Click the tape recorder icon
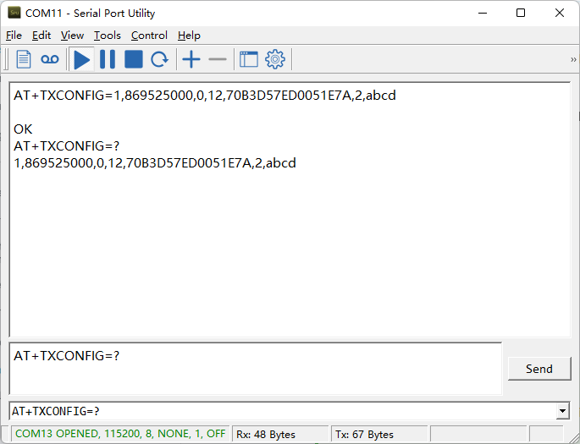Screen dimensions: 580x444 point(50,59)
